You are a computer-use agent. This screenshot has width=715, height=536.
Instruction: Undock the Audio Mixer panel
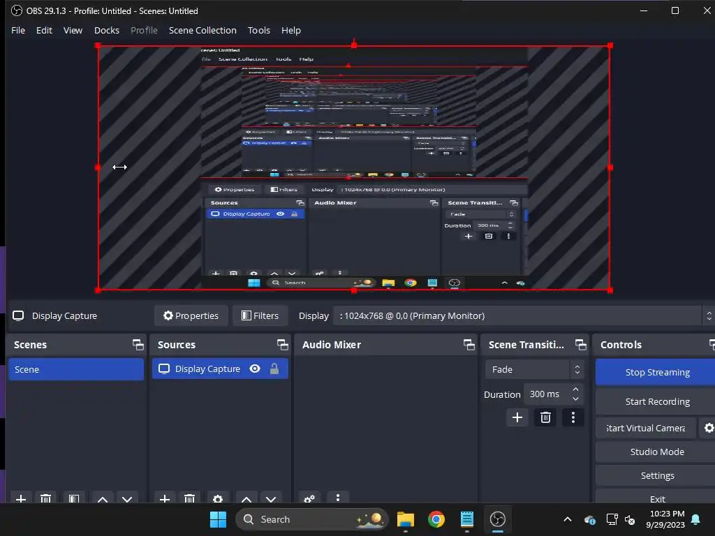[469, 345]
